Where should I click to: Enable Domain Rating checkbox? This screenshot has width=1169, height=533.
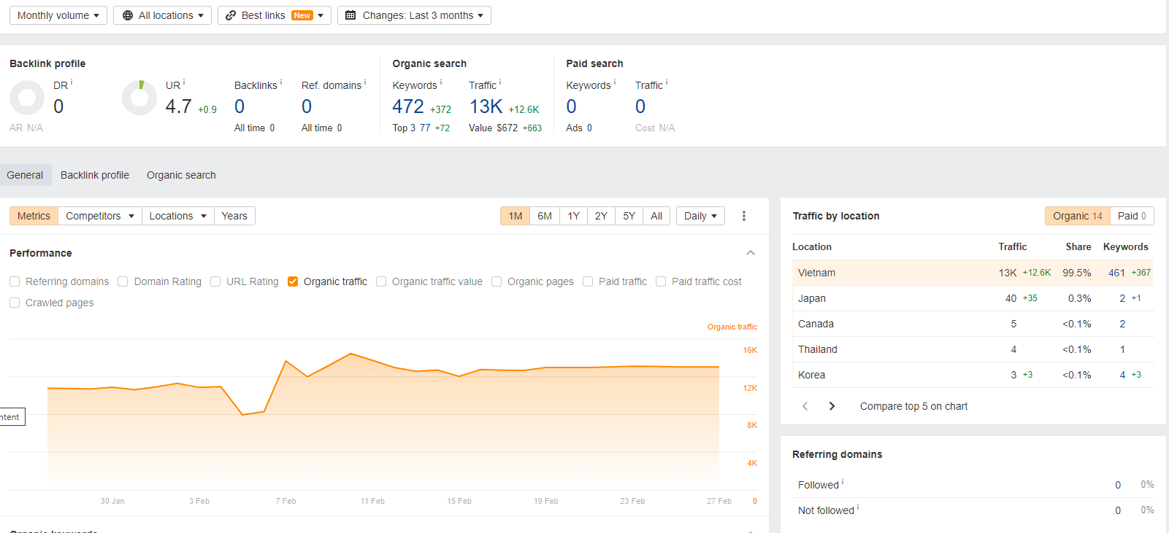(123, 281)
